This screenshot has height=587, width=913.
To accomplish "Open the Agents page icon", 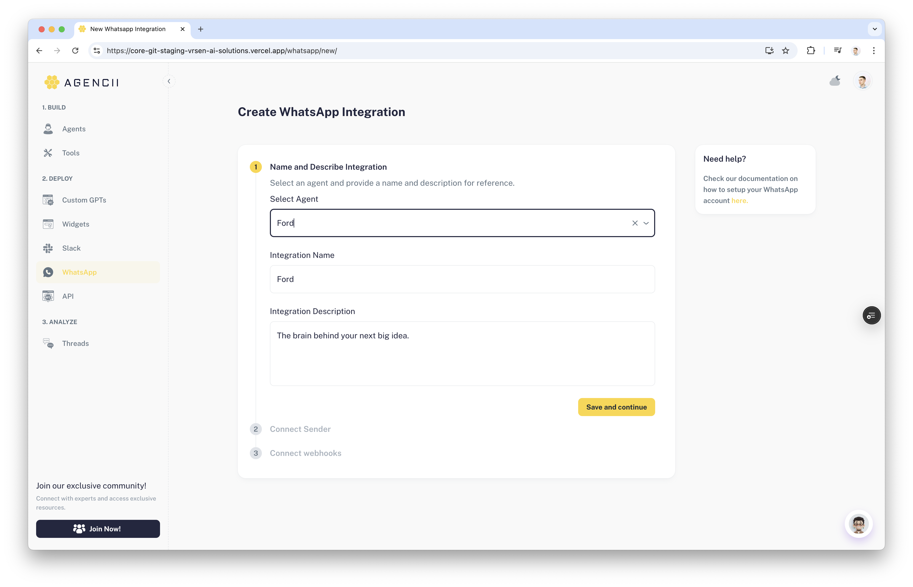I will point(48,129).
